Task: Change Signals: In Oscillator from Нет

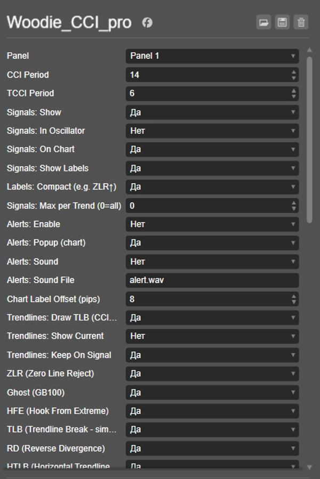Action: pos(212,130)
